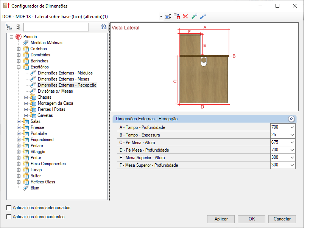This screenshot has height=228, width=310.
Task: Delete the configuration with the red X icon
Action: pyautogui.click(x=185, y=16)
